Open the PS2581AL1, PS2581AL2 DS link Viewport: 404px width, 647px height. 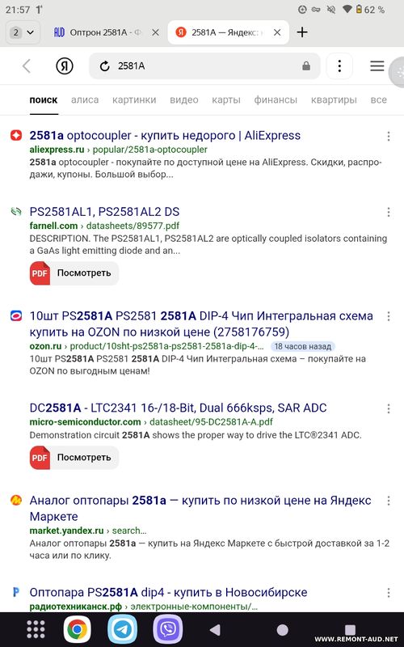click(104, 212)
